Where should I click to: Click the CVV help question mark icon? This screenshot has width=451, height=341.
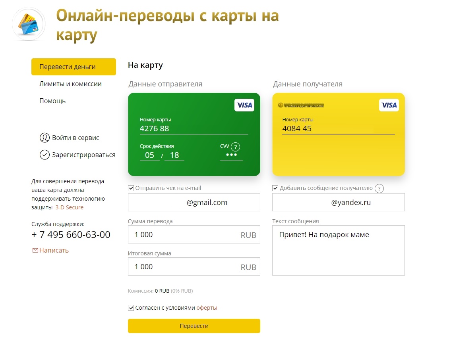[x=235, y=147]
